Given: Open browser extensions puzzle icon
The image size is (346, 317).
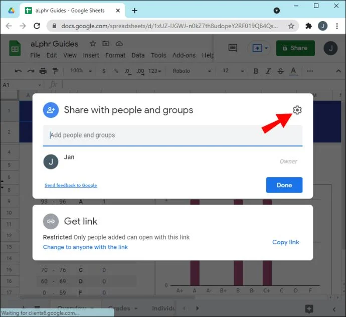Looking at the screenshot, I should click(308, 26).
